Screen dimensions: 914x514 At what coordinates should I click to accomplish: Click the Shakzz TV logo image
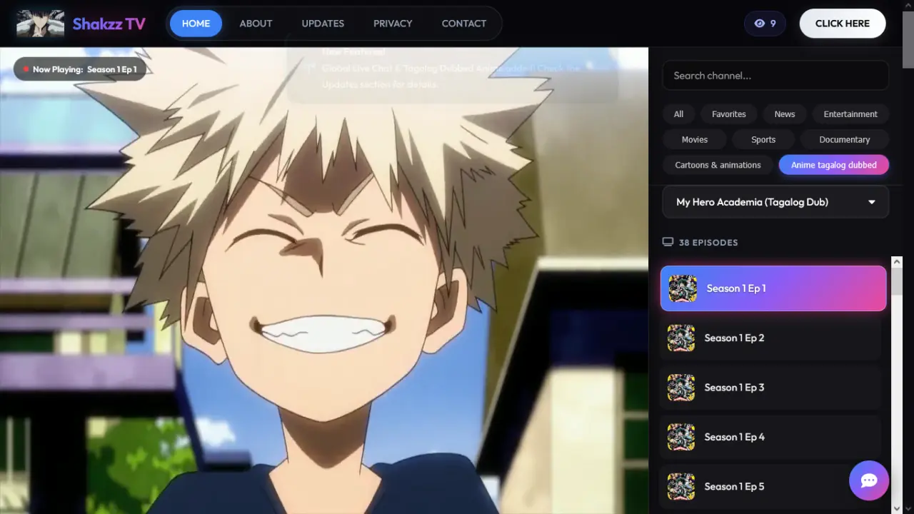point(40,24)
